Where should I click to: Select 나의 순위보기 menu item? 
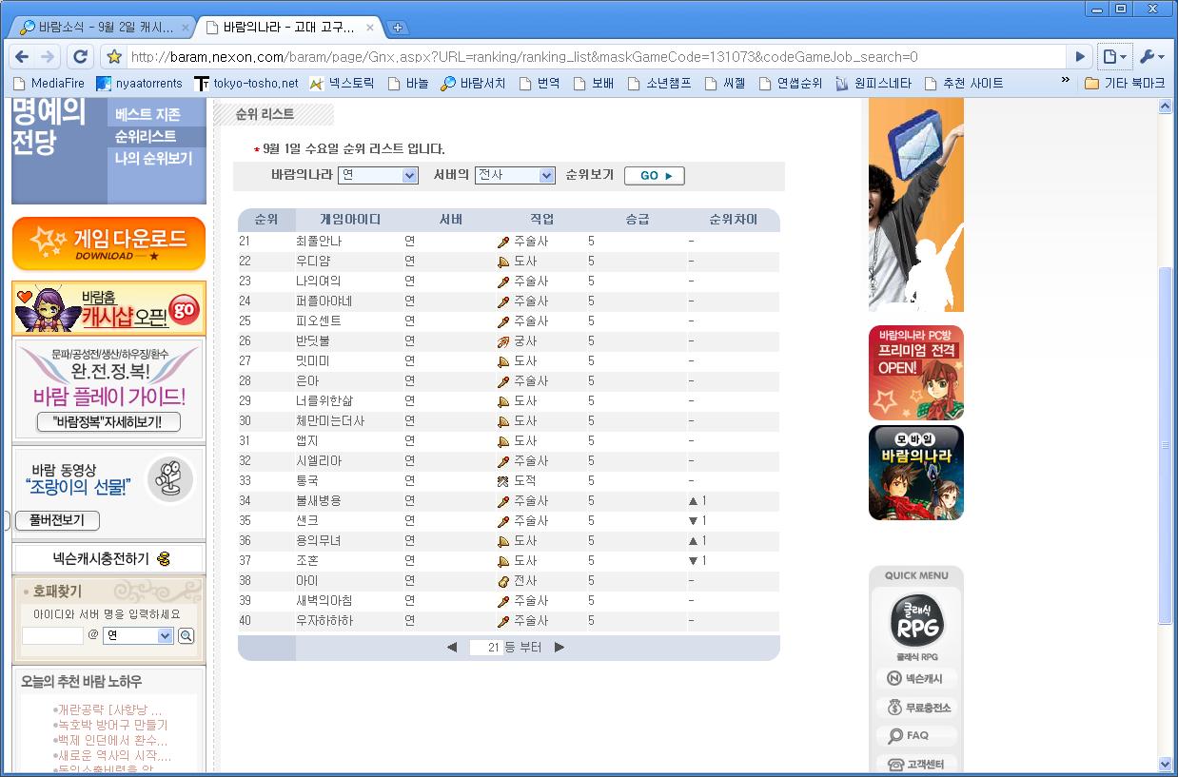coord(153,158)
